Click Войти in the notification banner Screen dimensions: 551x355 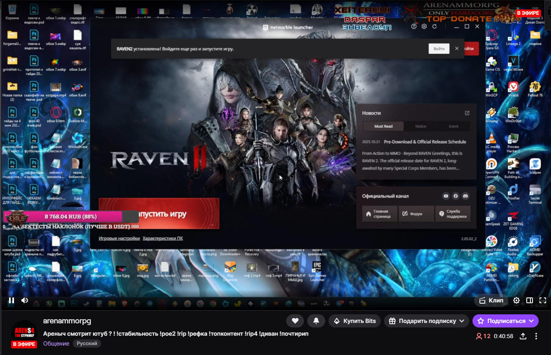pos(439,48)
